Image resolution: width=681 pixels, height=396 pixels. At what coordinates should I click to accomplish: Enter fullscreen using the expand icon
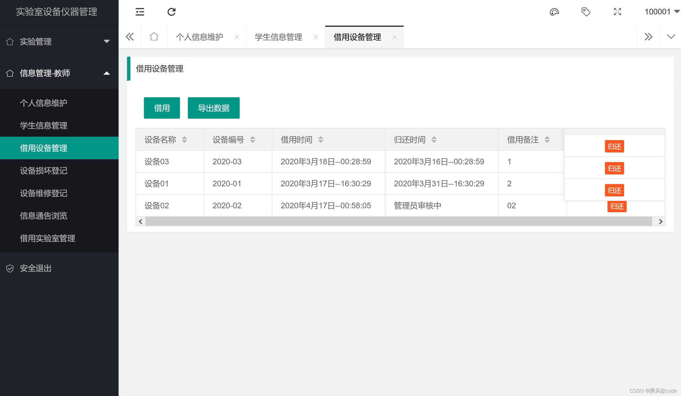[x=617, y=12]
